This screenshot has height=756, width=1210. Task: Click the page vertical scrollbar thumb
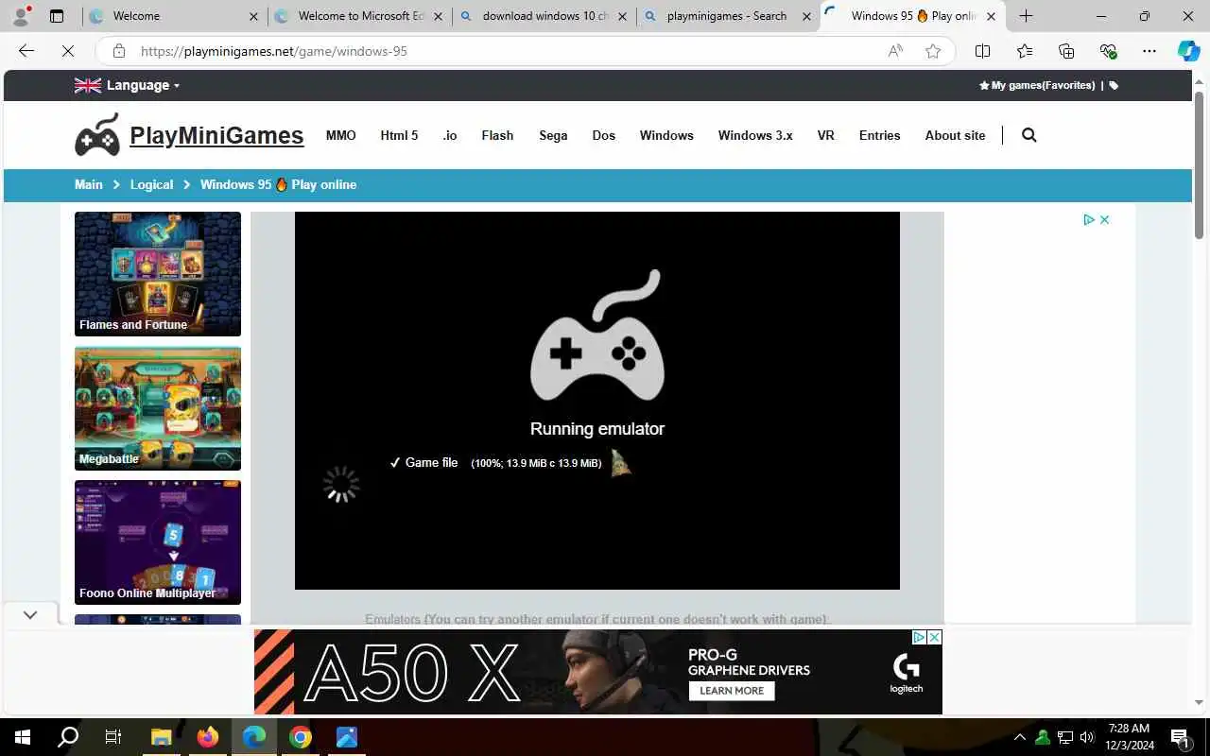[1200, 165]
